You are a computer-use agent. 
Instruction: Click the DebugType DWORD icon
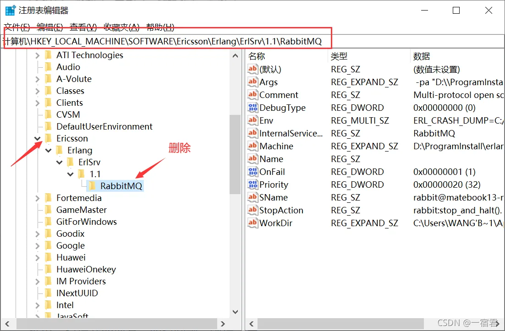pos(252,108)
